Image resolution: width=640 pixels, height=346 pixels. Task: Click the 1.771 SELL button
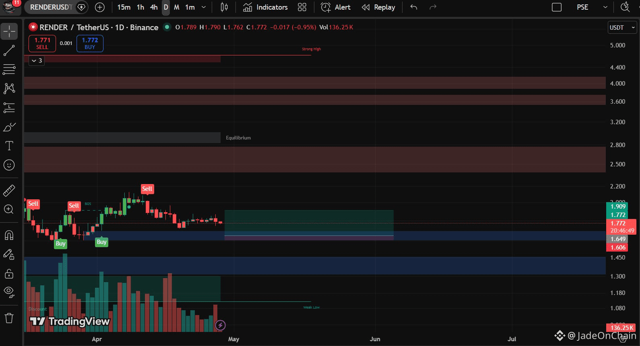click(42, 43)
